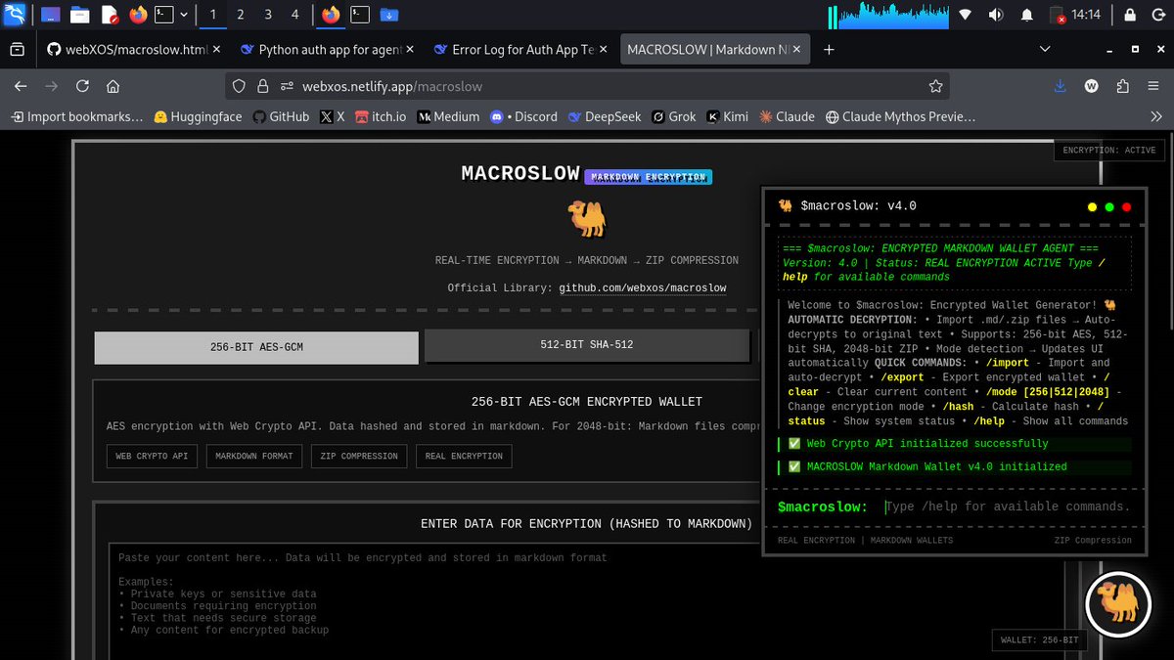The image size is (1174, 660).
Task: Click the battery status icon
Action: click(1057, 15)
